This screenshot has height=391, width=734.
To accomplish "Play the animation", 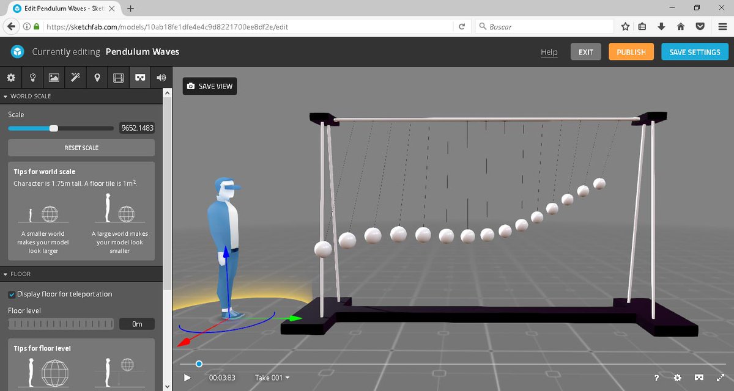I will (188, 378).
